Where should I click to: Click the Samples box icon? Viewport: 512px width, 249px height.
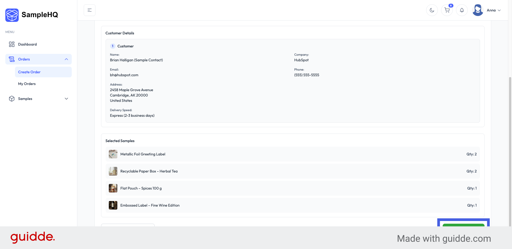[12, 99]
